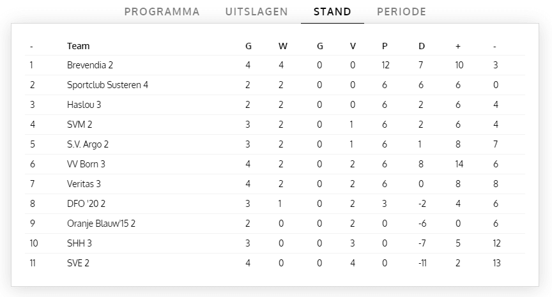Image resolution: width=552 pixels, height=297 pixels.
Task: Open the Periode tab
Action: click(x=401, y=11)
